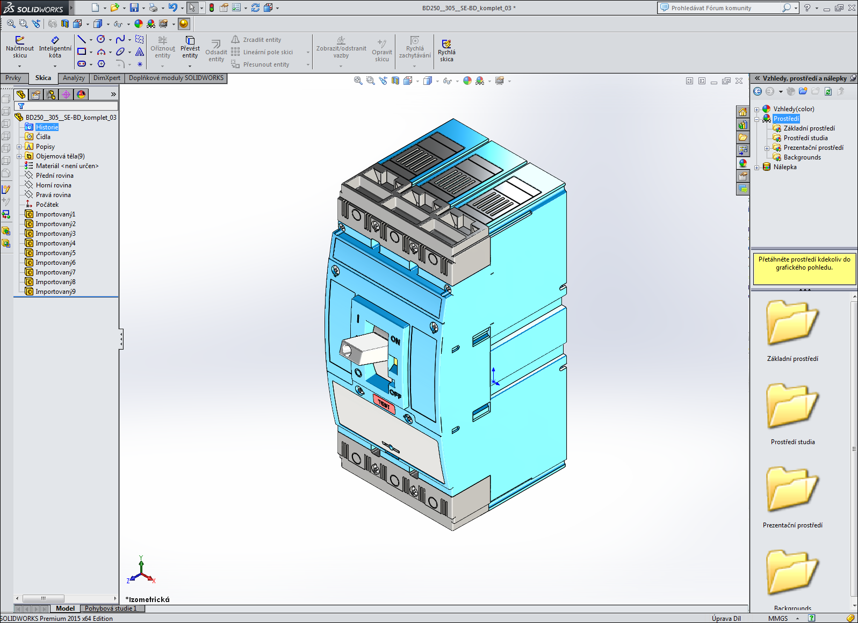Click Zrcadlit entity button
858x623 pixels.
click(257, 40)
